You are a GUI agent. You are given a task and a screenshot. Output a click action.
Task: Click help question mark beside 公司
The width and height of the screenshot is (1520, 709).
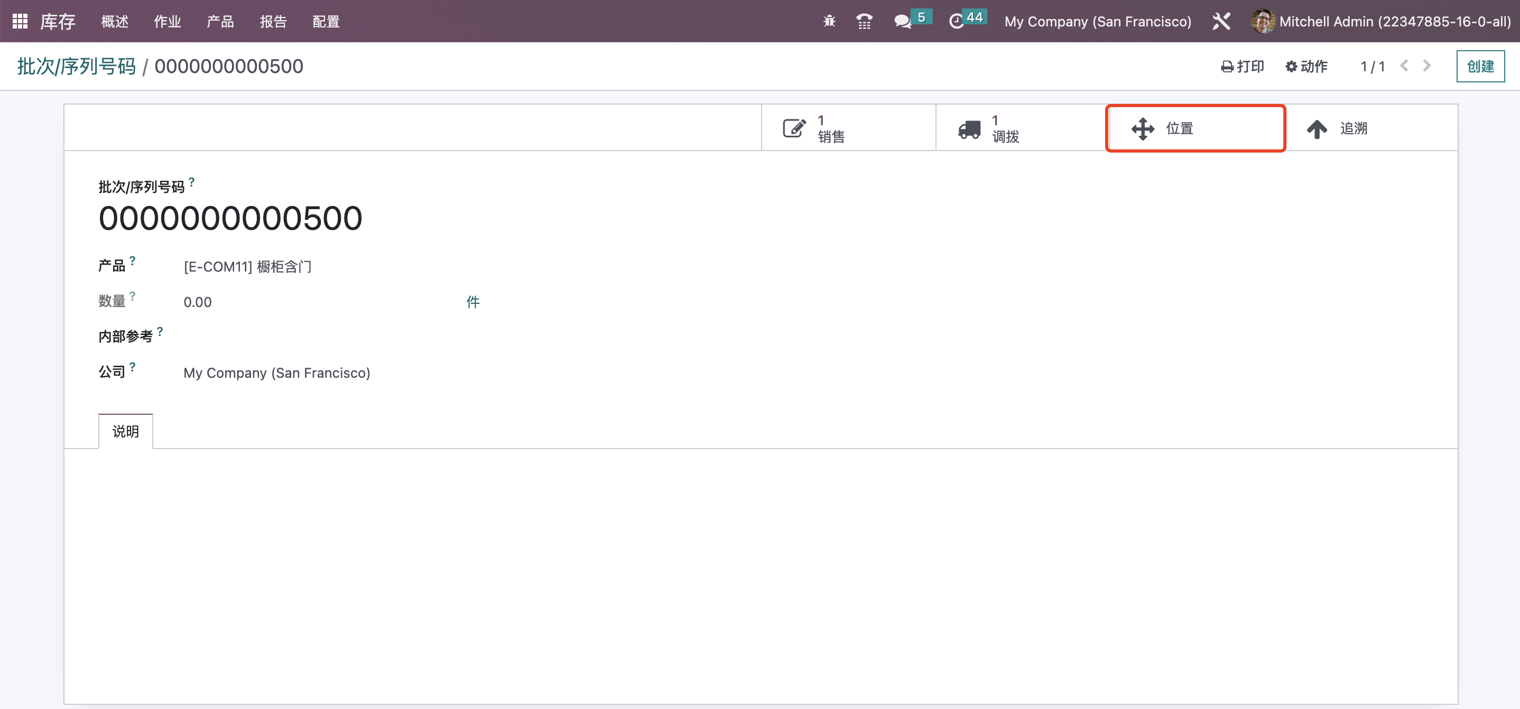(132, 366)
